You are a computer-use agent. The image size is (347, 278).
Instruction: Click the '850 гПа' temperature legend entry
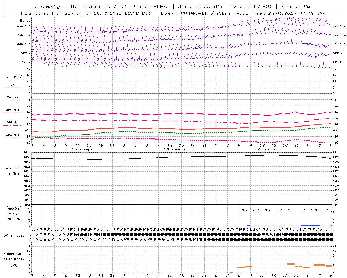pyautogui.click(x=13, y=110)
